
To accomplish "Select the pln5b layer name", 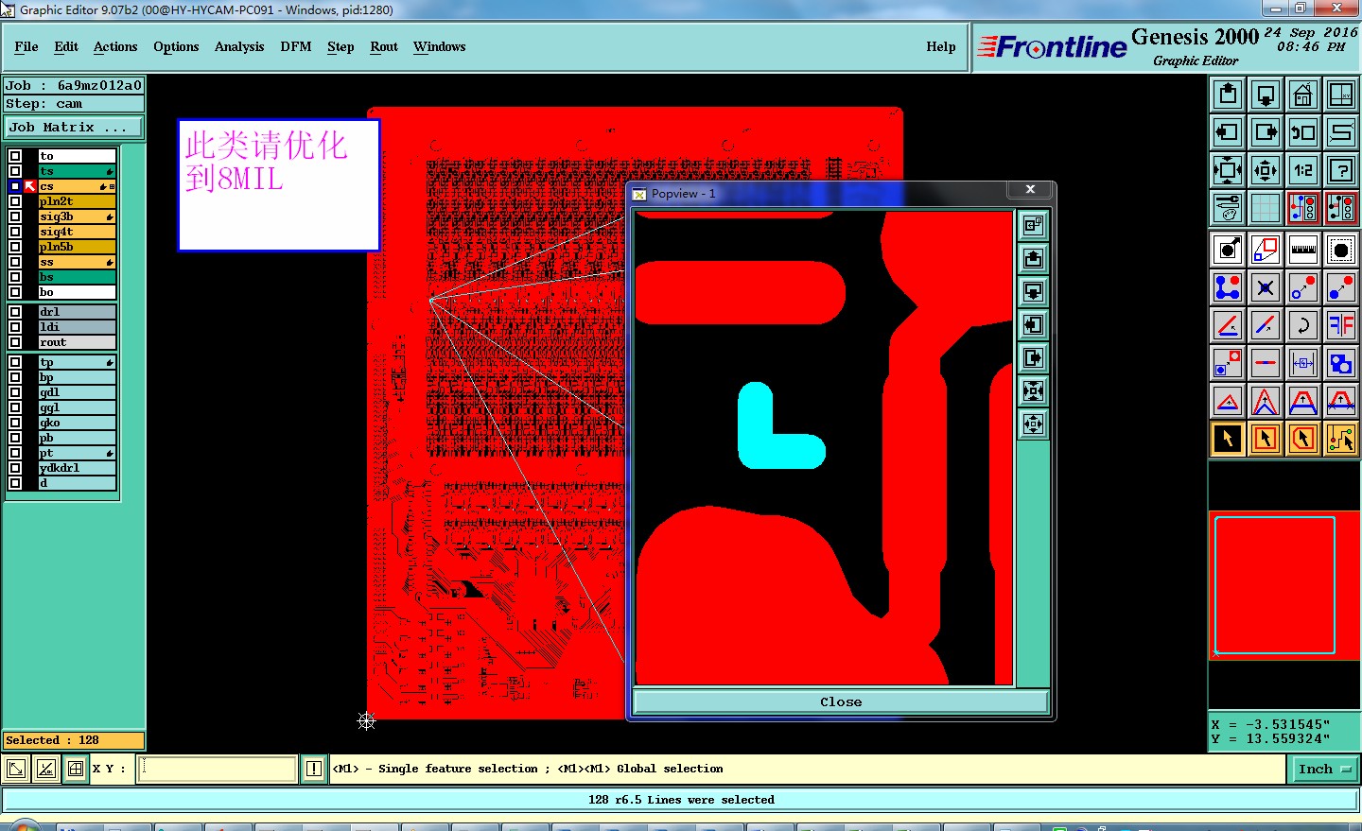I will [77, 247].
